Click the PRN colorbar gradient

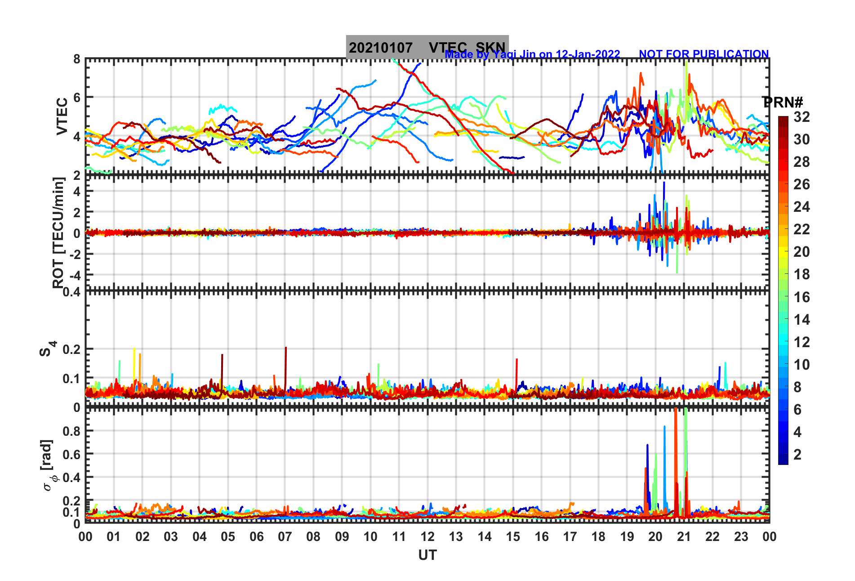pos(783,290)
